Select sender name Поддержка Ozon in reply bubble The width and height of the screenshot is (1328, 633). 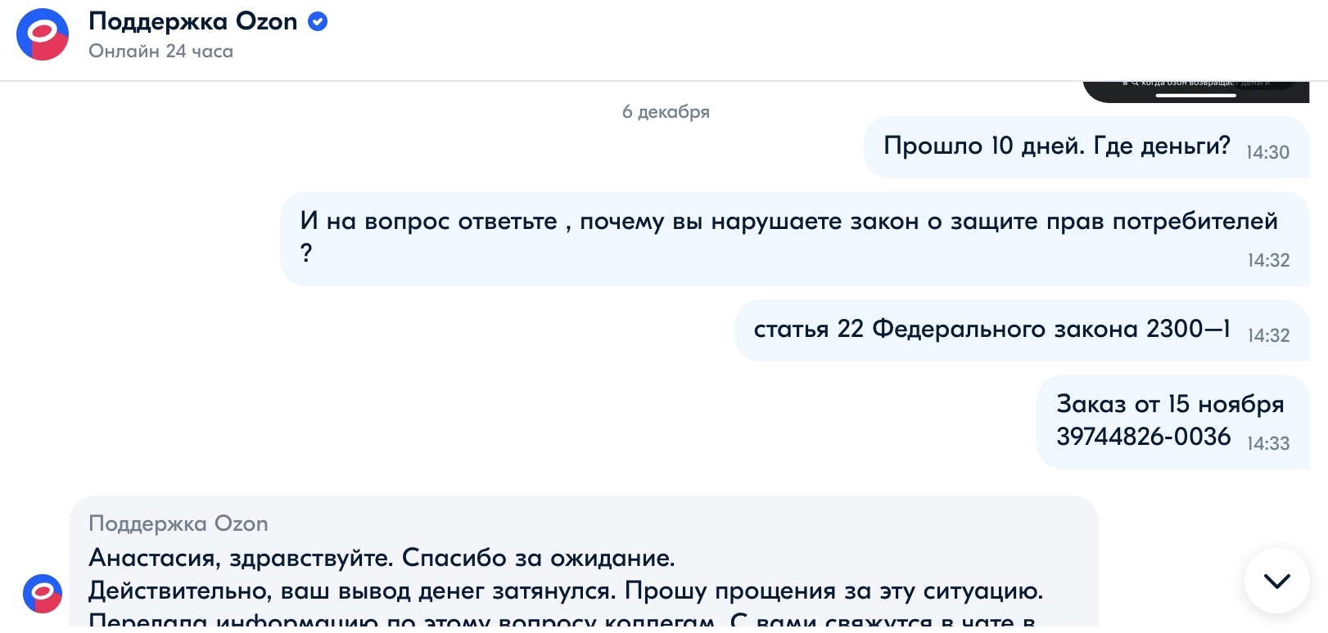pos(178,523)
